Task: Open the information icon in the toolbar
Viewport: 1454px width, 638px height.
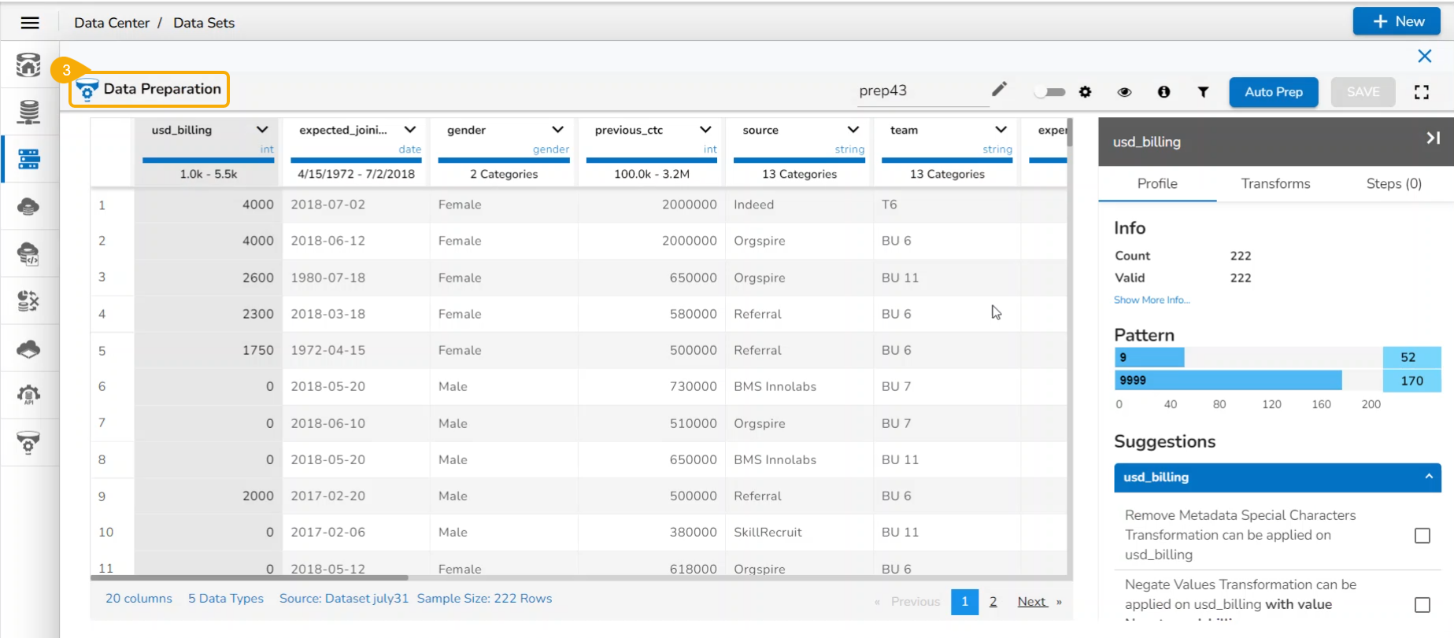Action: [x=1164, y=92]
